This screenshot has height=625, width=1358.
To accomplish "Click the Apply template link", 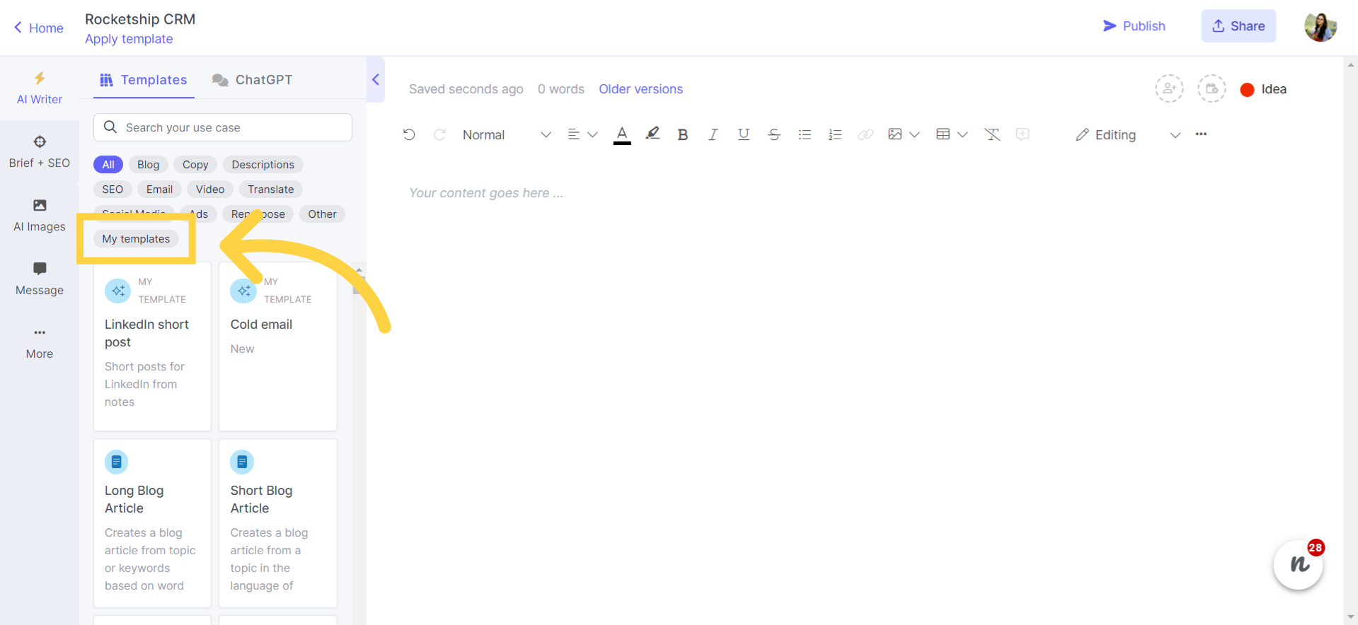I will [x=129, y=39].
